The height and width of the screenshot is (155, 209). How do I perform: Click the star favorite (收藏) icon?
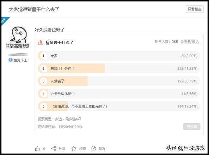[74, 148]
